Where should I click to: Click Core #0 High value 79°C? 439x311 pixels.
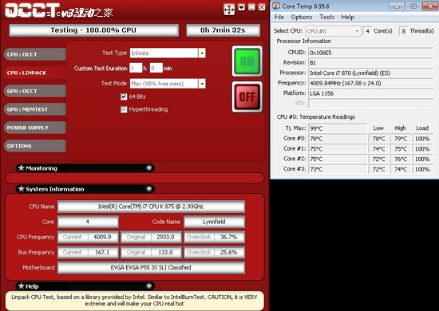click(401, 139)
